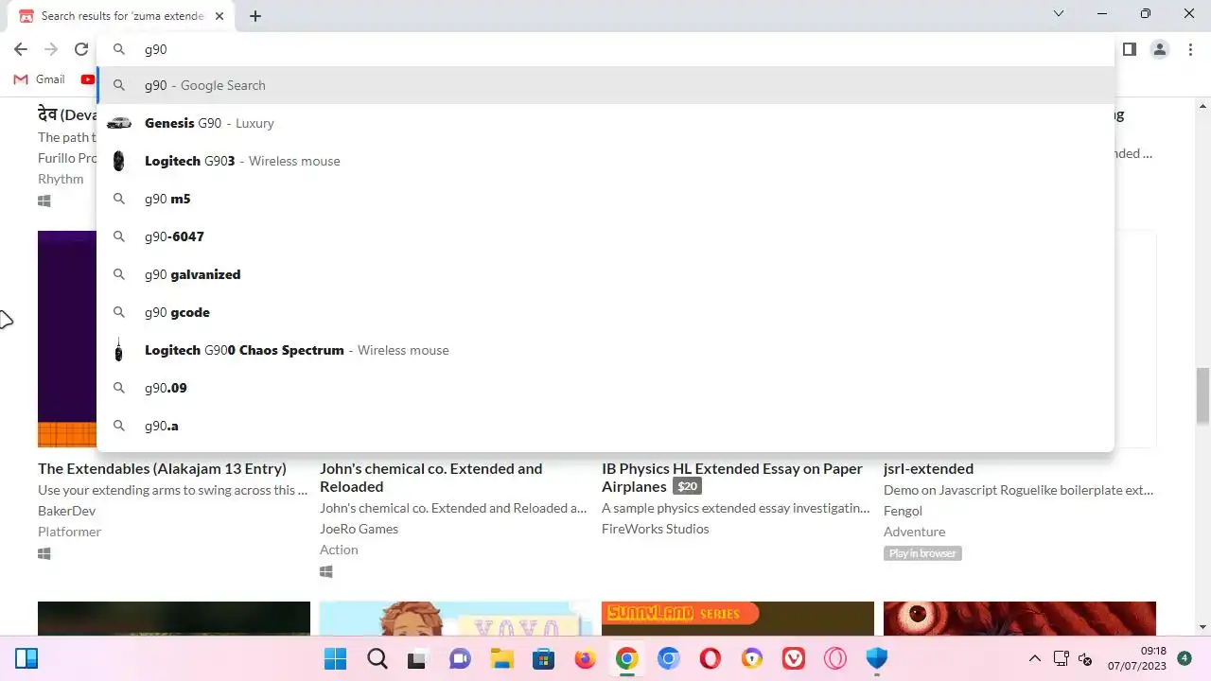
Task: Choose the 'g90.a' suggestion
Action: (x=605, y=426)
